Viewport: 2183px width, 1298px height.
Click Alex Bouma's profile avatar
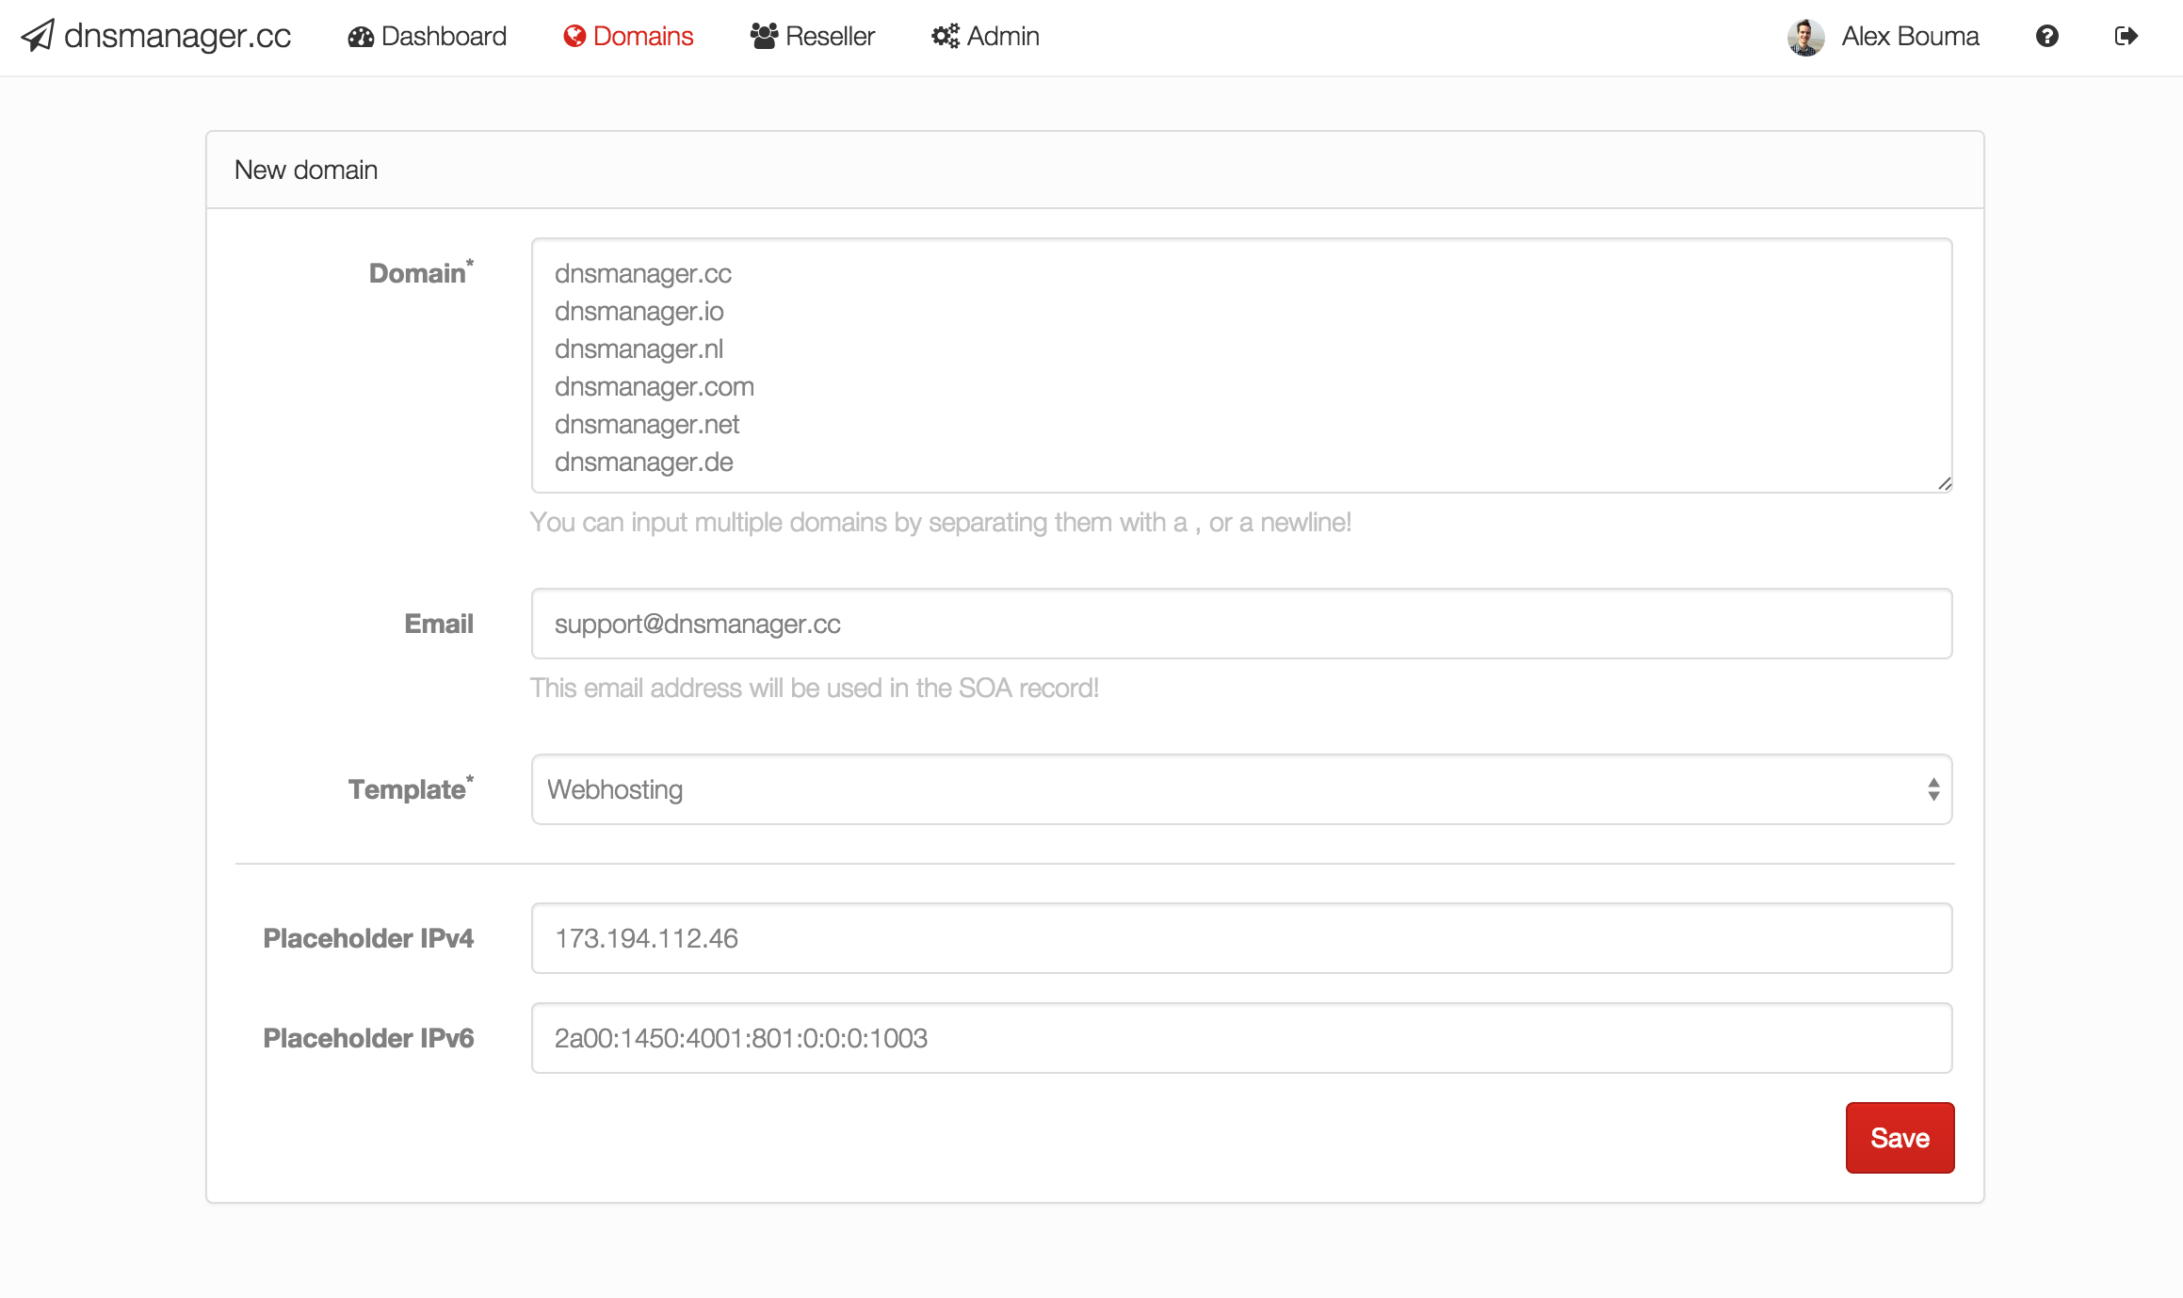coord(1806,37)
